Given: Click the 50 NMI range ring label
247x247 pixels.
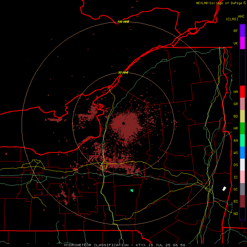Looking at the screenshot, I should coord(123,72).
